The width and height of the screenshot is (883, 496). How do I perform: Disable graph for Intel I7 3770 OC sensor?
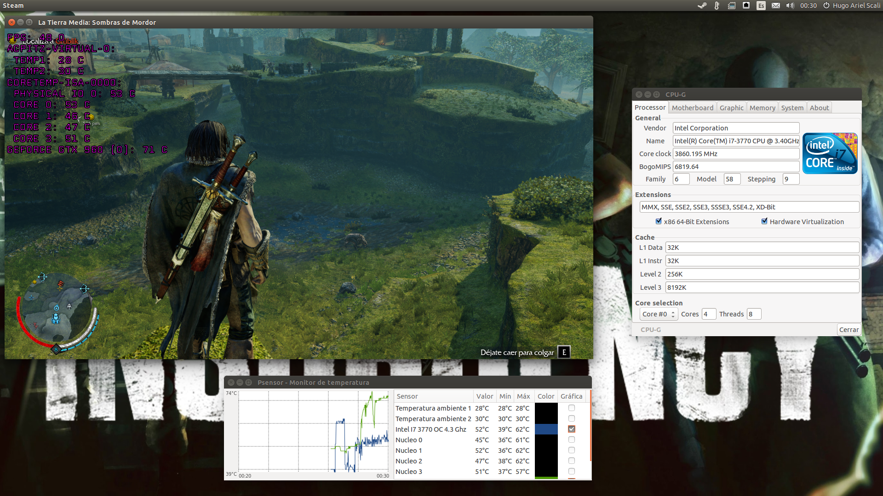(x=571, y=429)
